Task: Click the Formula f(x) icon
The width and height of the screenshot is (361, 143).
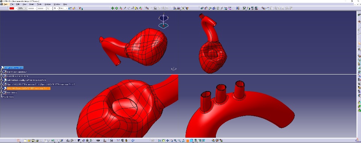Action: [x=68, y=141]
